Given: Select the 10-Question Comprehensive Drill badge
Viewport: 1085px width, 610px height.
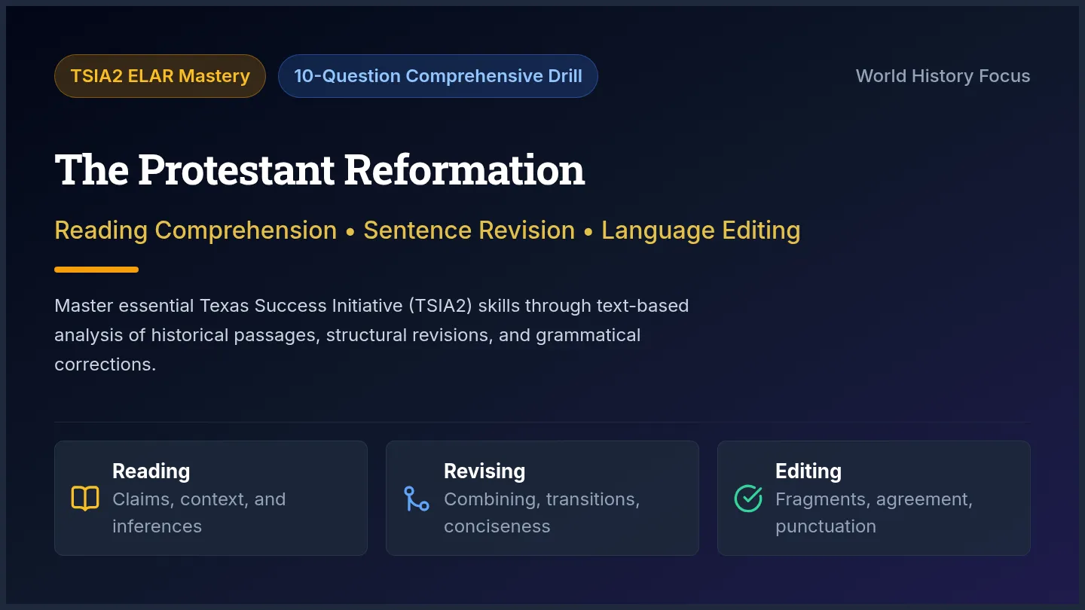Looking at the screenshot, I should 438,76.
